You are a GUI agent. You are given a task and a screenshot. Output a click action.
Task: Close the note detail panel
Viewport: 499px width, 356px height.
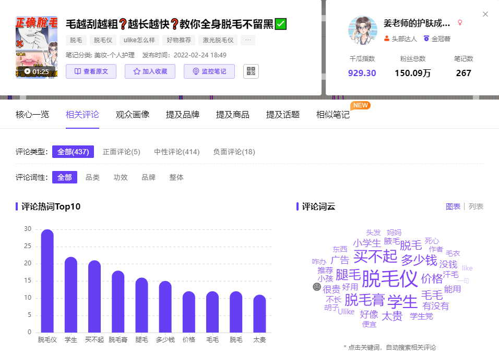(485, 14)
